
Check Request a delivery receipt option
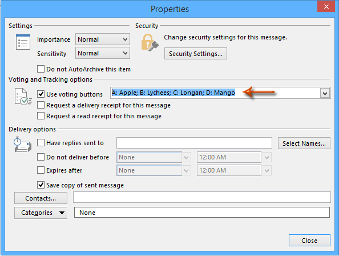[x=41, y=105]
